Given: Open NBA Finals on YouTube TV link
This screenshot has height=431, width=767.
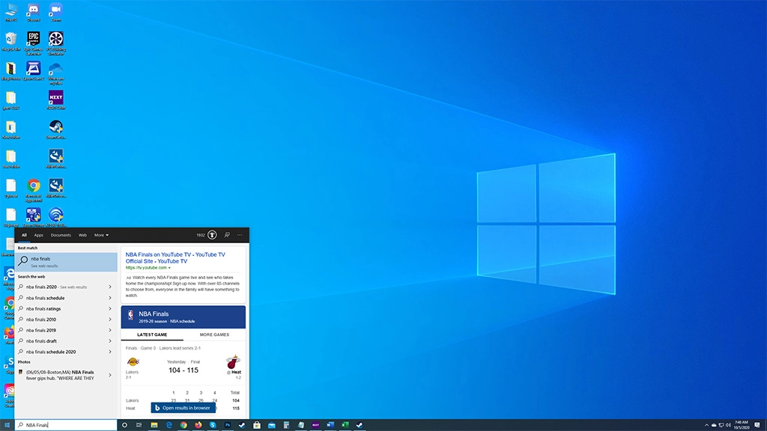Looking at the screenshot, I should click(175, 257).
